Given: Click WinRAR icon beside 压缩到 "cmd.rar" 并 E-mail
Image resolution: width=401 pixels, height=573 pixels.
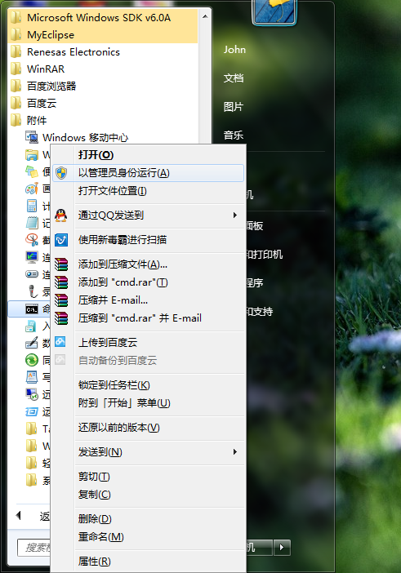Looking at the screenshot, I should click(x=61, y=318).
